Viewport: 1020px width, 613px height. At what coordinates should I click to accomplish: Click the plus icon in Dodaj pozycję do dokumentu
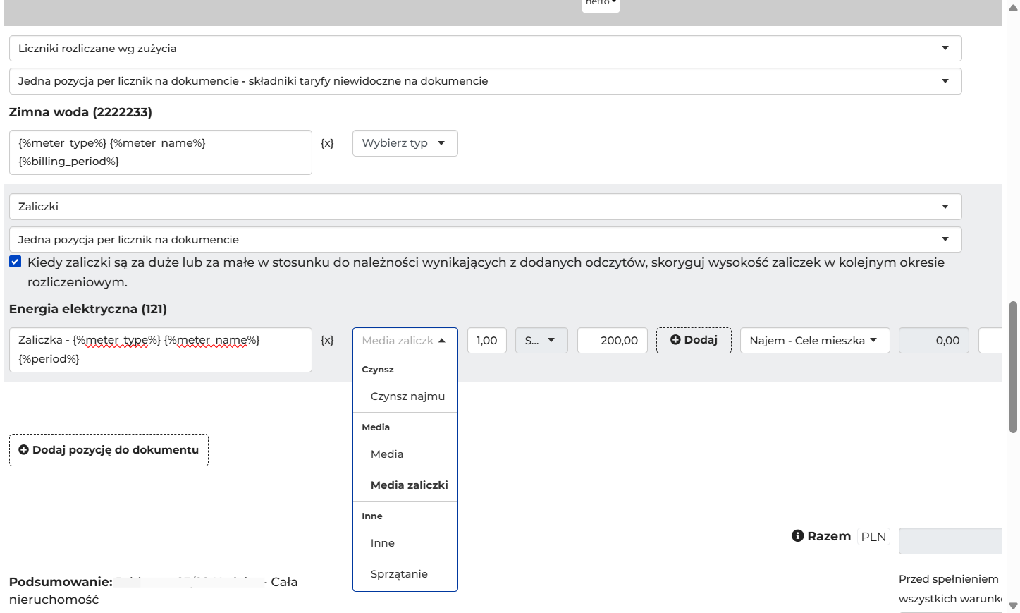coord(23,450)
